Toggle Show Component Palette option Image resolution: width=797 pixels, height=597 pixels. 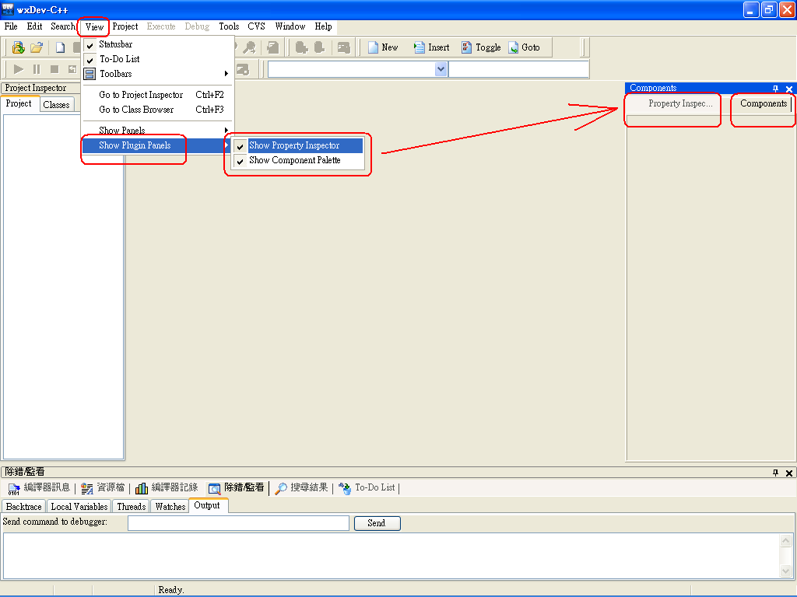click(x=298, y=160)
